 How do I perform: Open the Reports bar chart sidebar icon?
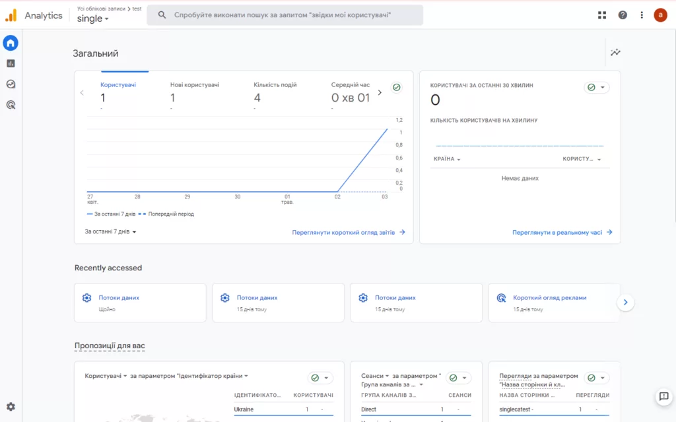[11, 64]
